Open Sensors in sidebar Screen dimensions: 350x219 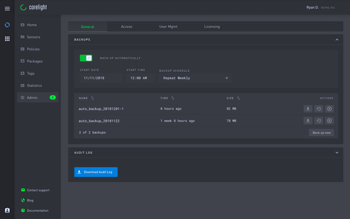pos(34,37)
